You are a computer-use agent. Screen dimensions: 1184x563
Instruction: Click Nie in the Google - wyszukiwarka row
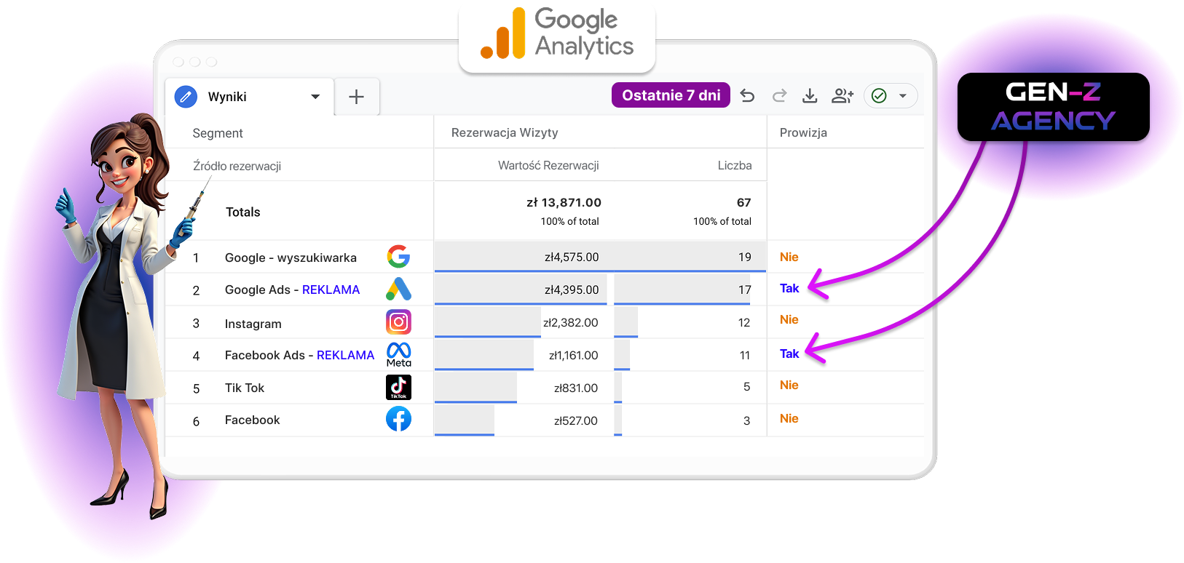(x=789, y=257)
